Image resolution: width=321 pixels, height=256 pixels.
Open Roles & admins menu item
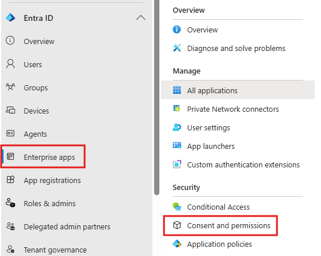(x=50, y=203)
